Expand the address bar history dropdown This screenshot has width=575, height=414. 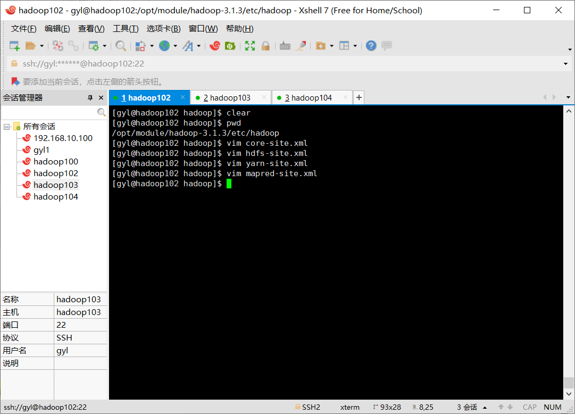[565, 64]
